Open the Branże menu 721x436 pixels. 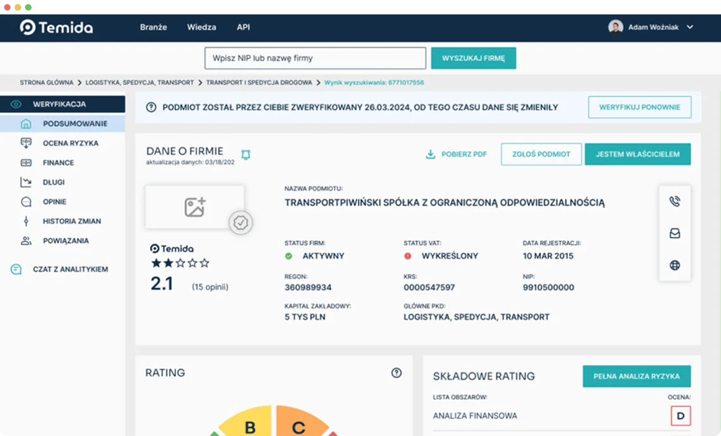click(154, 27)
